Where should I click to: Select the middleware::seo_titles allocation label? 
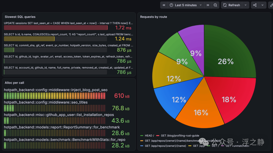45,102
